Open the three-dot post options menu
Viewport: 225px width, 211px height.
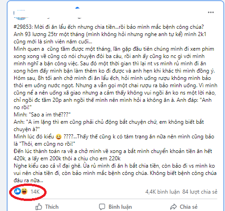211,12
